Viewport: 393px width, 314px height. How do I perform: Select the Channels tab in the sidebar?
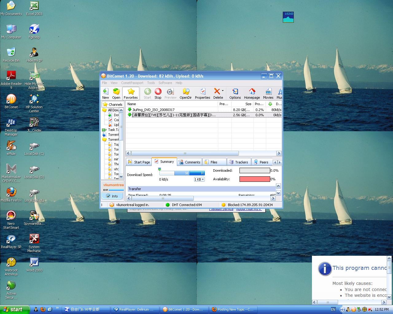(113, 104)
